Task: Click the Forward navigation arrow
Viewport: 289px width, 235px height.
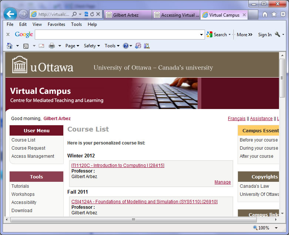Action: coord(23,14)
